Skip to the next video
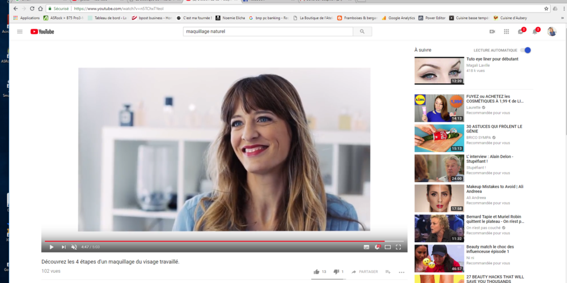Screen dimensions: 567x283 click(64, 247)
